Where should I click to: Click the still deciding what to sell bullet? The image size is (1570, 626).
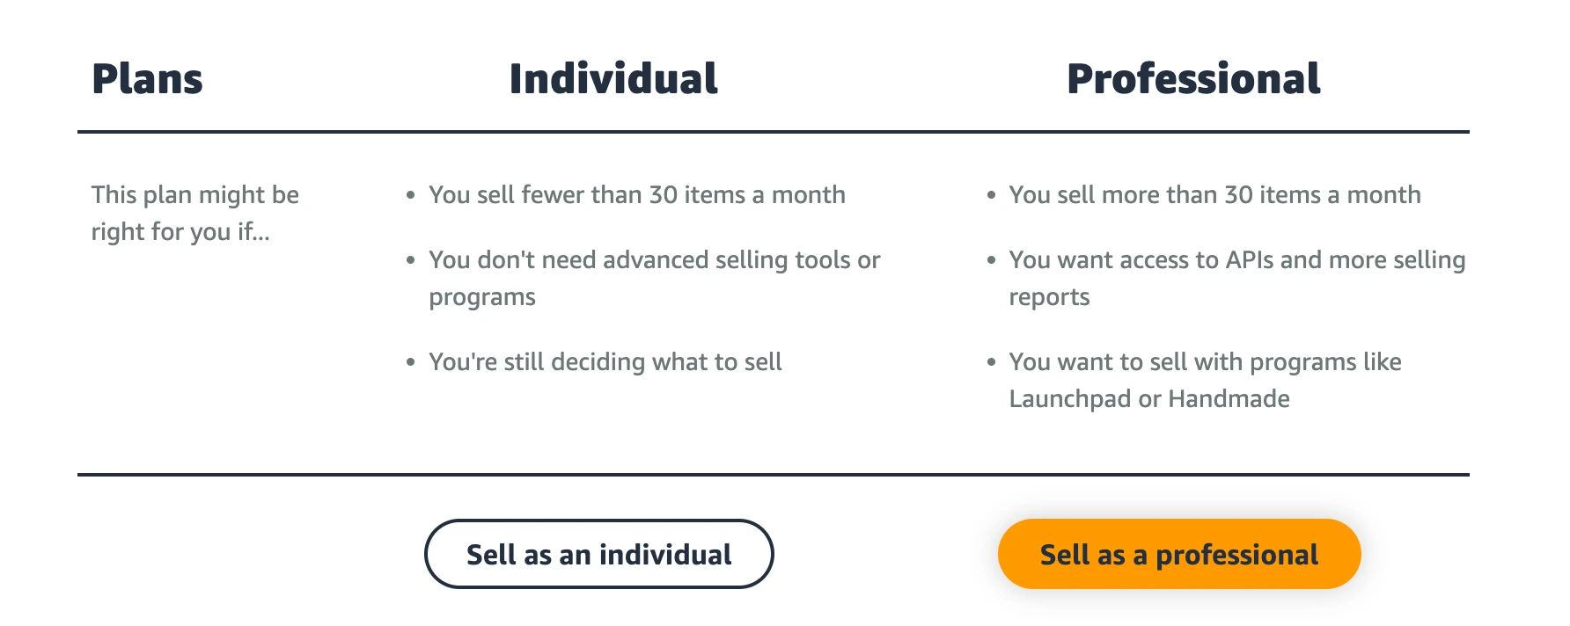[605, 361]
